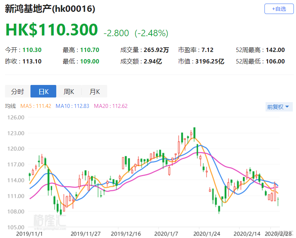This screenshot has width=296, height=238.
Task: Switch to the 分时 chart tab
Action: (x=18, y=91)
